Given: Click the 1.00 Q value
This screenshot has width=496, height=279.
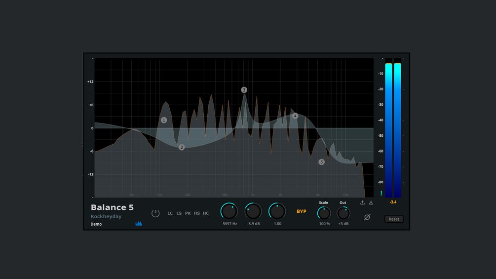Looking at the screenshot, I should tap(277, 224).
